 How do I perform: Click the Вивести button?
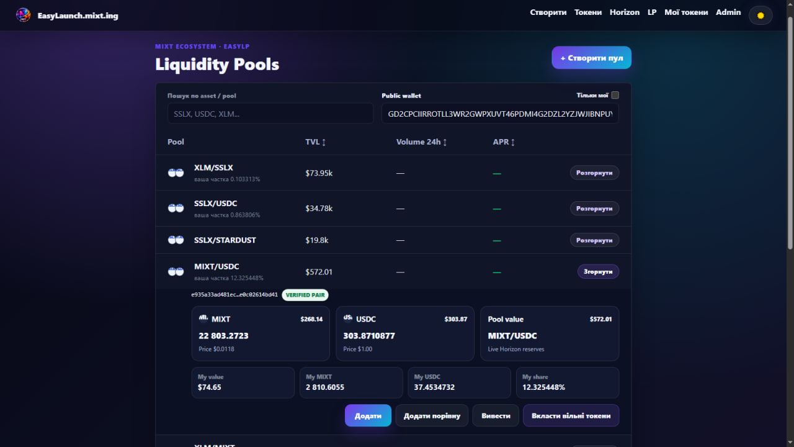click(x=496, y=416)
